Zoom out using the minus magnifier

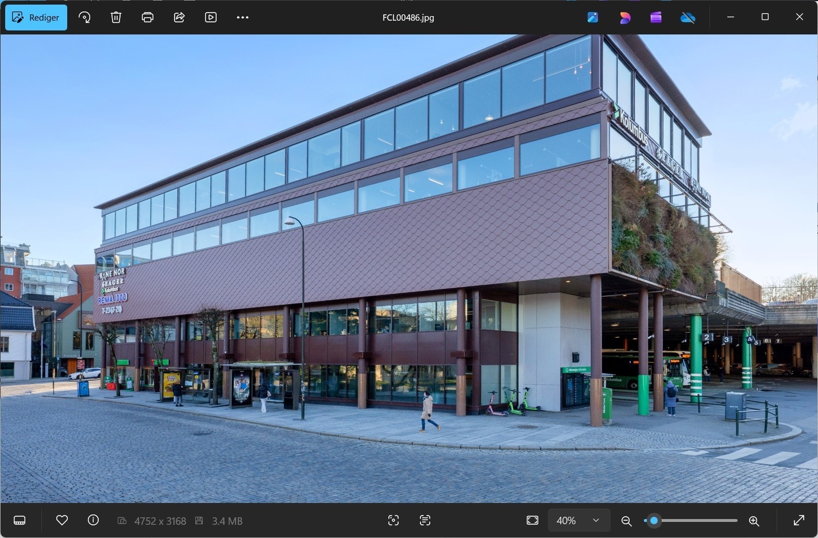point(627,521)
